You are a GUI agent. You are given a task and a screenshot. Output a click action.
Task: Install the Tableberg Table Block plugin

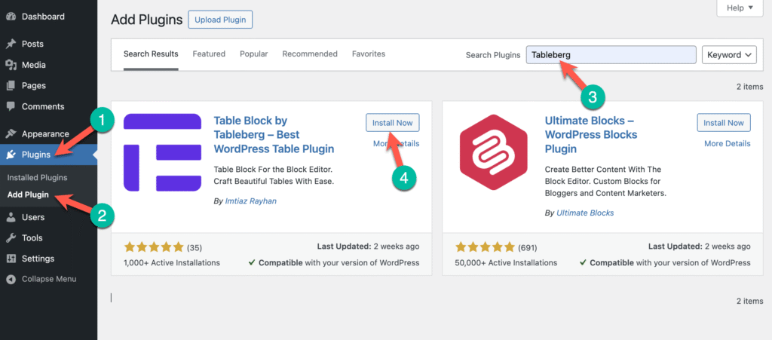[x=392, y=123]
